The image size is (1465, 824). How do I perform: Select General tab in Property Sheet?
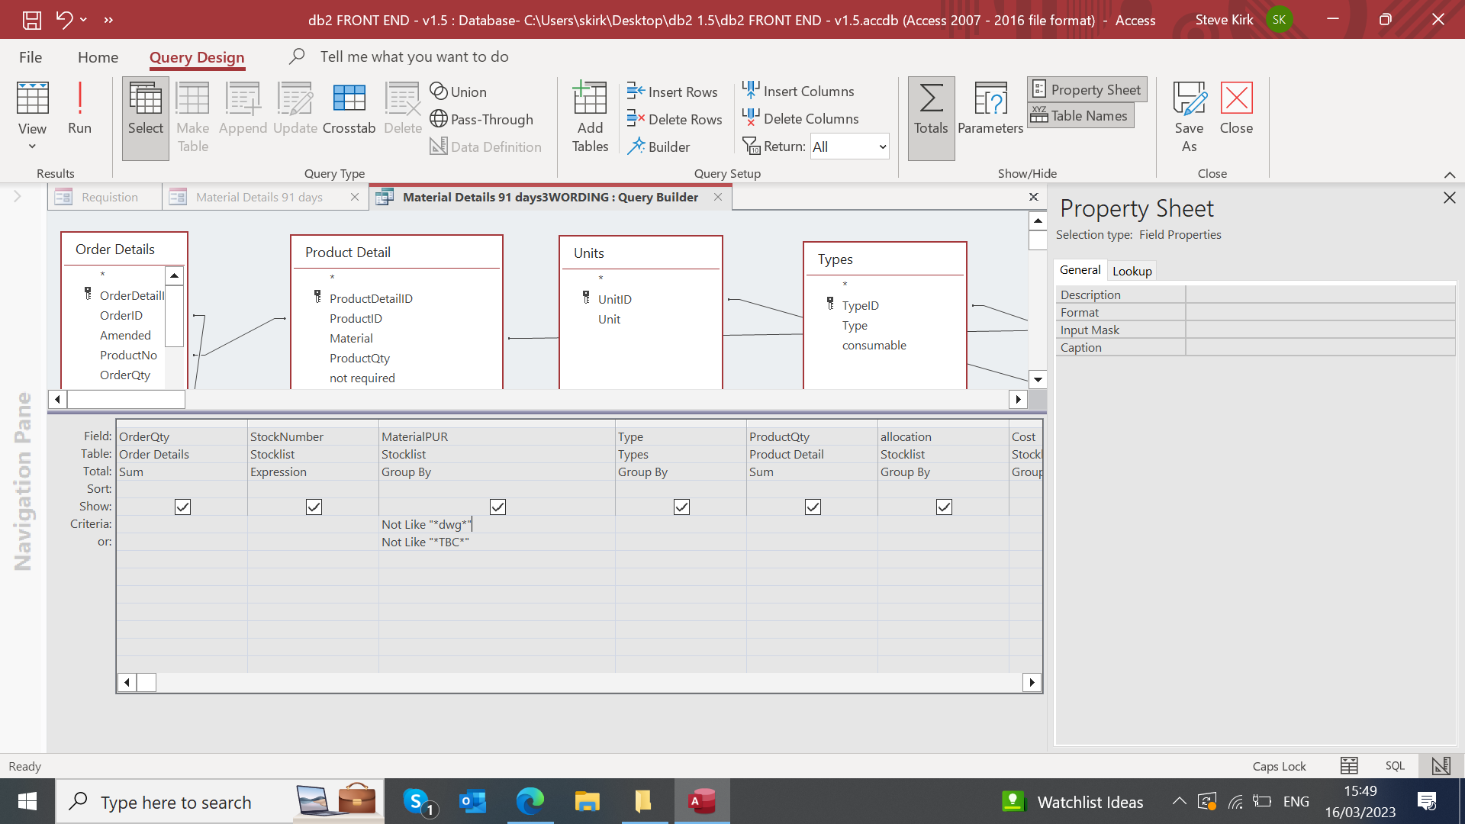pos(1080,270)
